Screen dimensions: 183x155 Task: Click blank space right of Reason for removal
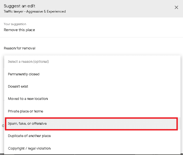[110, 48]
